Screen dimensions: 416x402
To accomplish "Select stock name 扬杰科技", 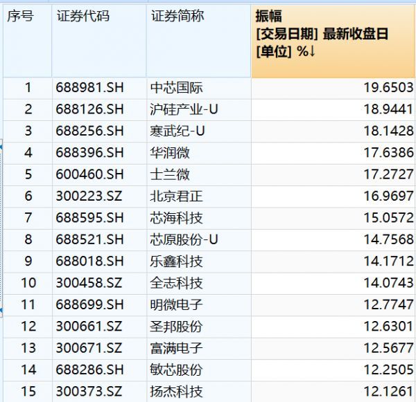I will (x=176, y=392).
